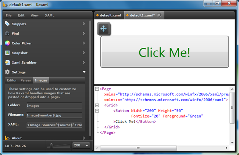239x155 pixels.
Task: Minimize the Kaxaml window
Action: click(x=208, y=3)
